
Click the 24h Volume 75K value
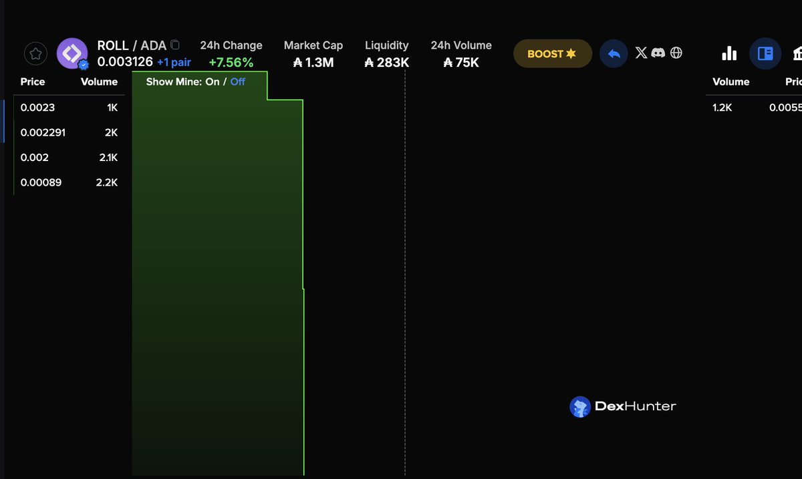coord(461,63)
